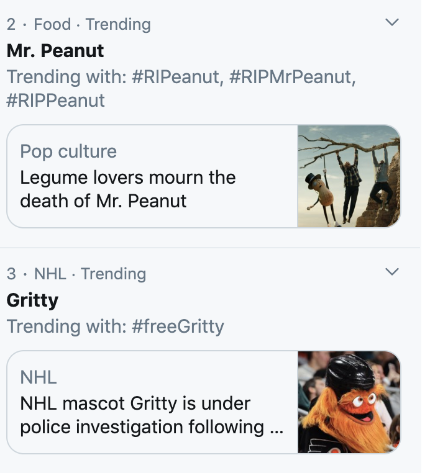Open the Gritty trending topic
The width and height of the screenshot is (430, 473).
pos(32,300)
